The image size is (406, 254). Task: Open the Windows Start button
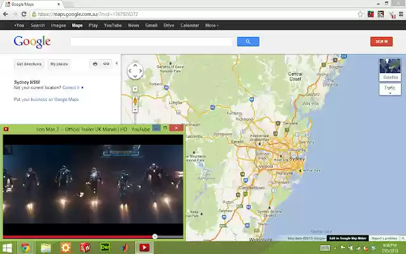coord(7,248)
